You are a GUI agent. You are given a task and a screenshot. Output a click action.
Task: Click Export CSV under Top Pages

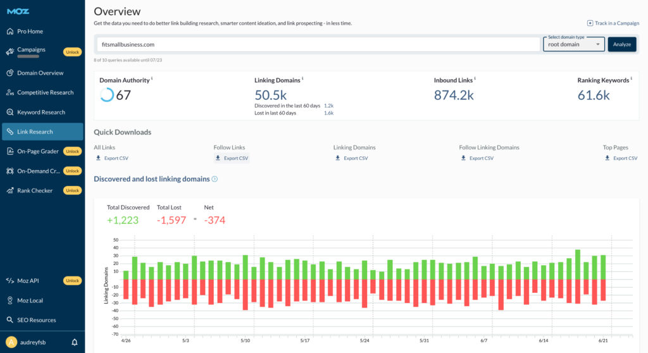(x=621, y=158)
